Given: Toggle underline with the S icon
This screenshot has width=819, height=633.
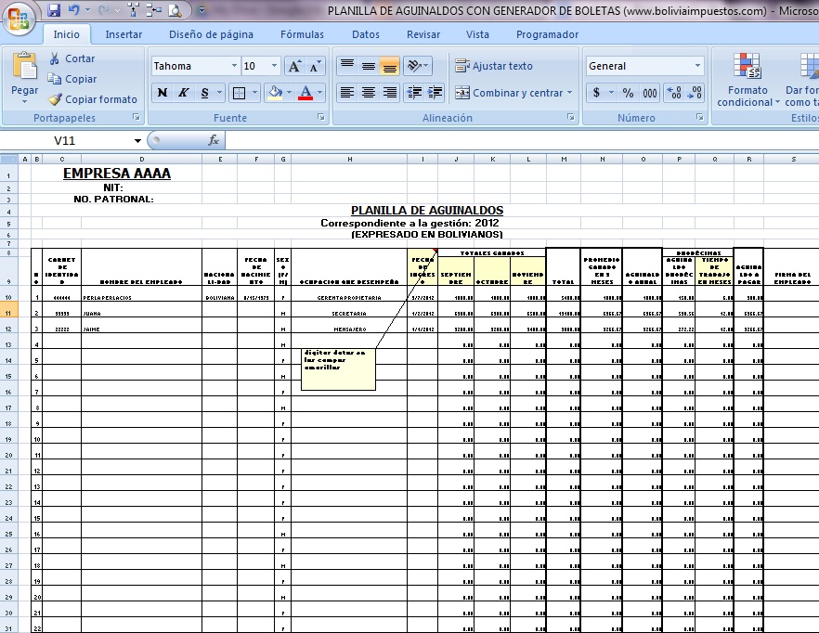Looking at the screenshot, I should [x=203, y=93].
